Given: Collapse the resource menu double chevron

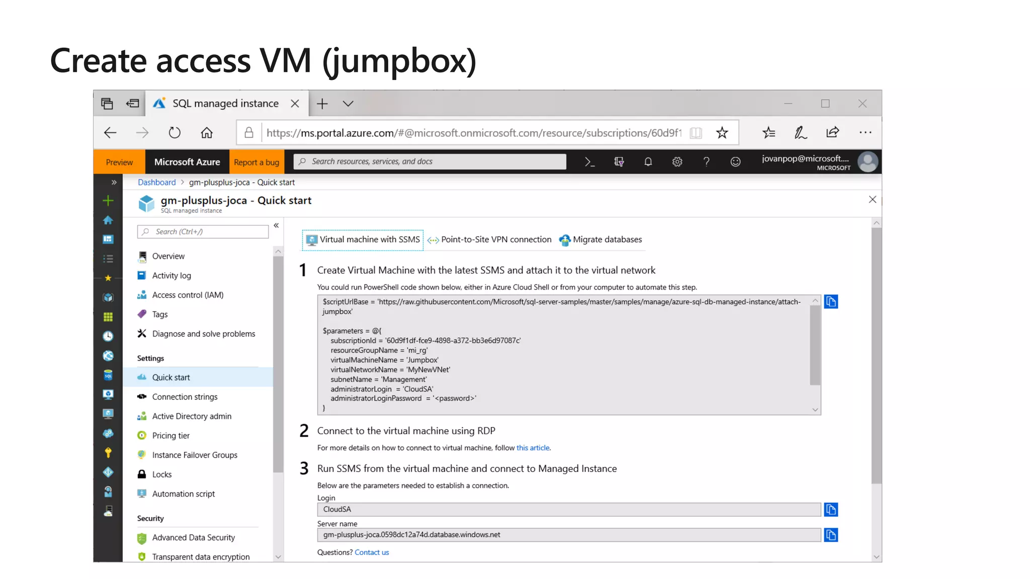Looking at the screenshot, I should 276,226.
